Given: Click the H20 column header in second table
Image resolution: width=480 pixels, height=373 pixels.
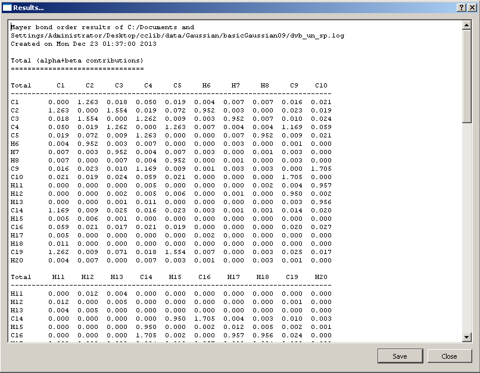Looking at the screenshot, I should (x=321, y=277).
